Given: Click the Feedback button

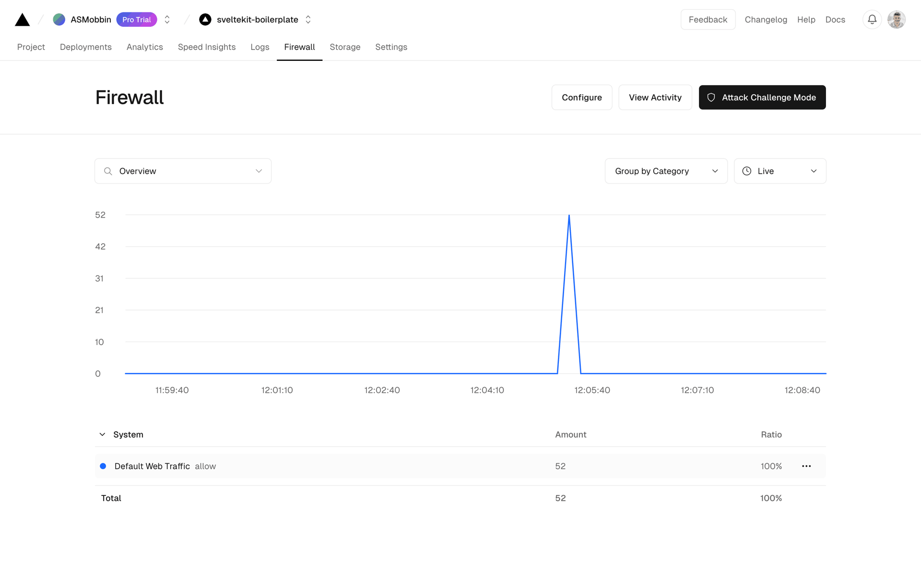Looking at the screenshot, I should (x=708, y=20).
